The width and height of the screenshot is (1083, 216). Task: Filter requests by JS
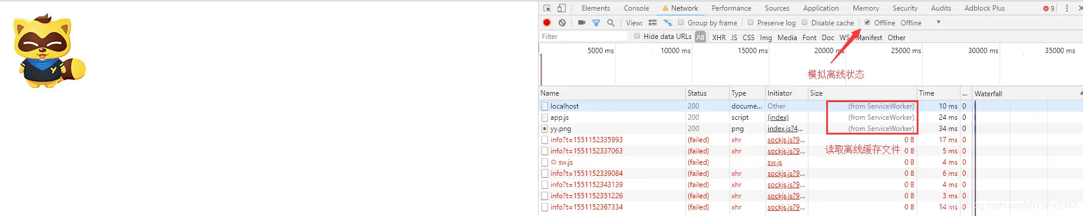(734, 37)
